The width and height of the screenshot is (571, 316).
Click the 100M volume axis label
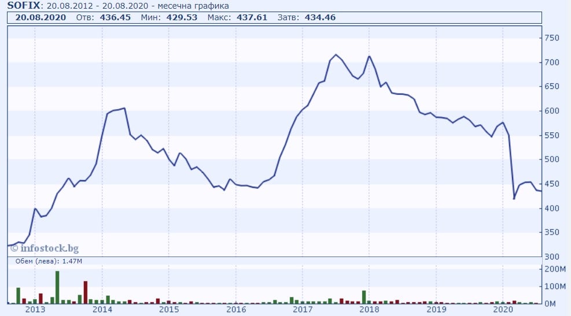[x=555, y=287]
